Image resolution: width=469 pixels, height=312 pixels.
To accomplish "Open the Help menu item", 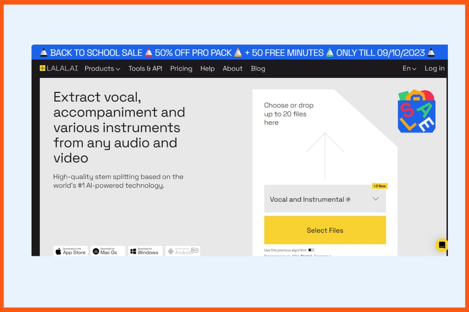I will click(x=208, y=68).
